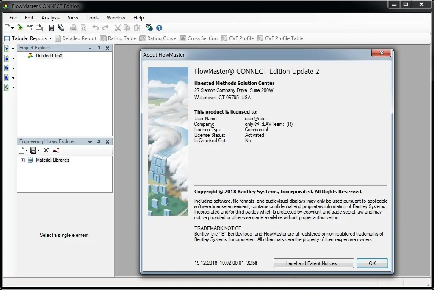Image resolution: width=434 pixels, height=290 pixels.
Task: Open dropdown arrow beside fifth left toolbar worksheet icon
Action: point(13,88)
